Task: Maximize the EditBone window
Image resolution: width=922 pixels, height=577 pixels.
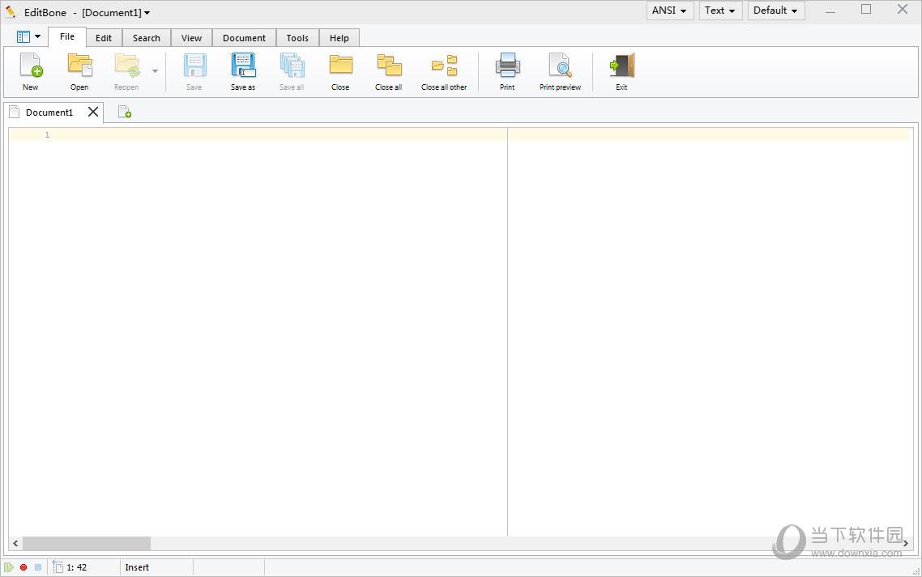Action: coord(866,10)
